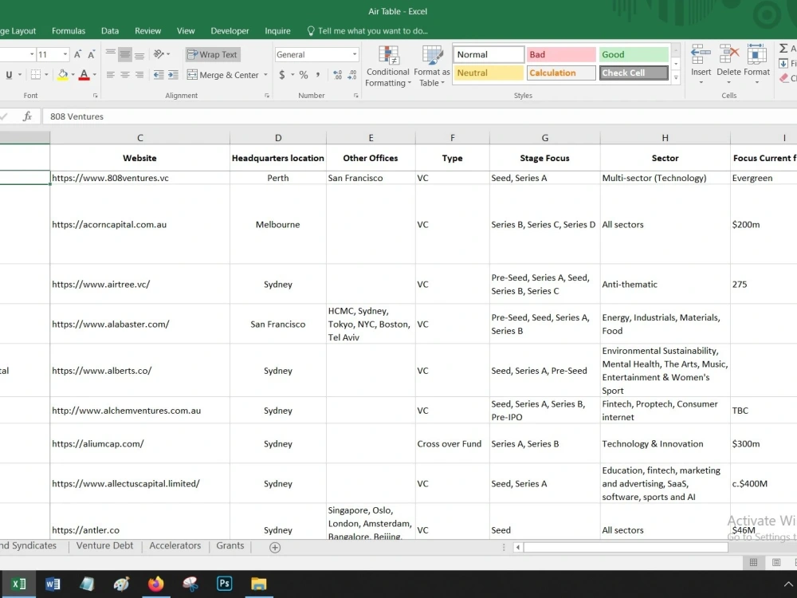Switch to the Formulas ribbon tab

tap(69, 31)
